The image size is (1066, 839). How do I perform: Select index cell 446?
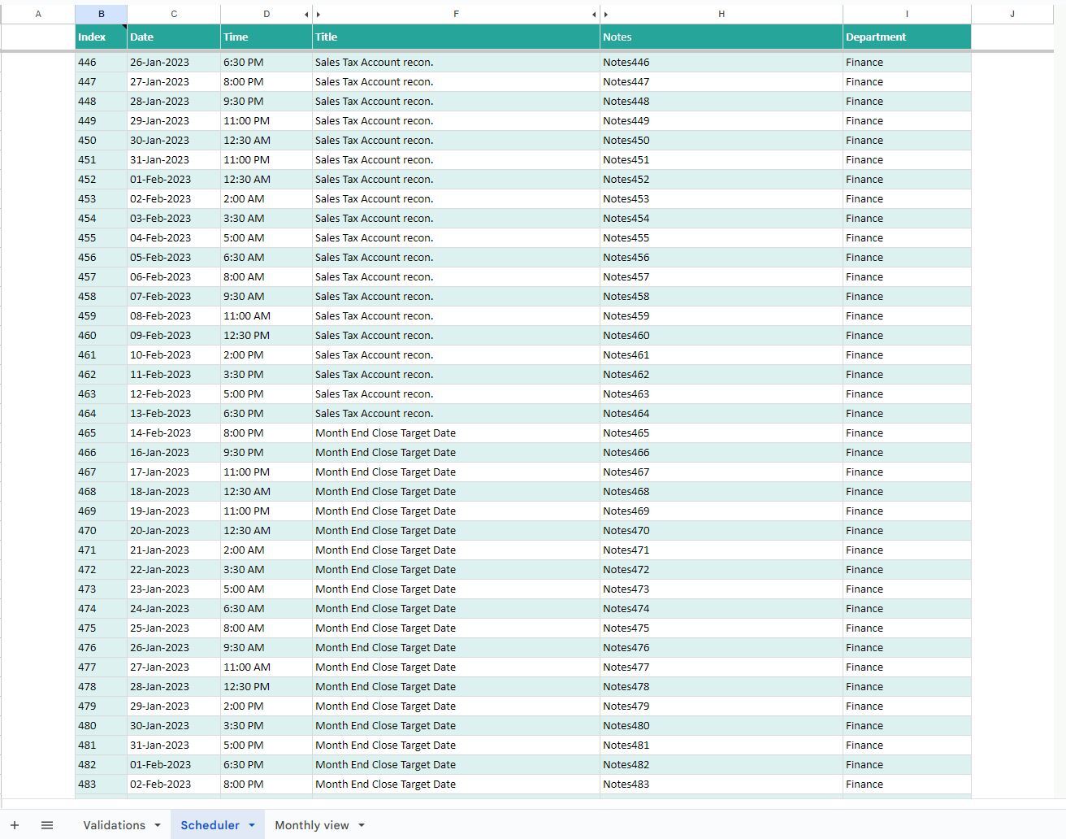click(x=101, y=63)
